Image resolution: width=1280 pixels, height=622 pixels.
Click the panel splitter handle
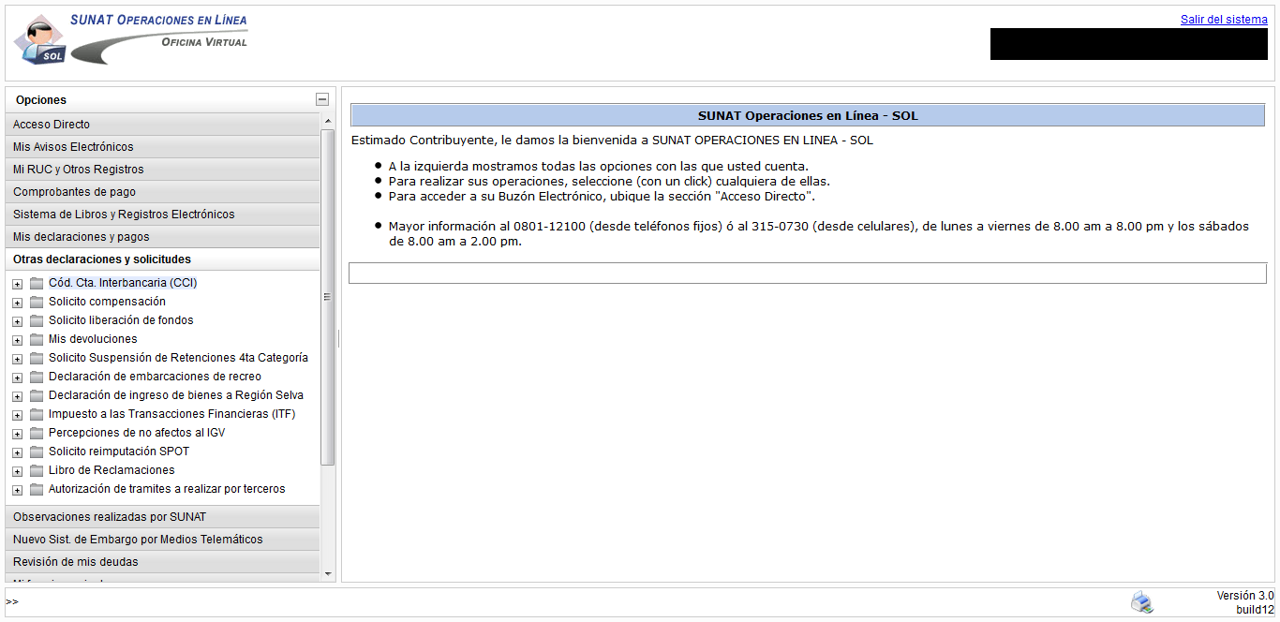coord(338,338)
